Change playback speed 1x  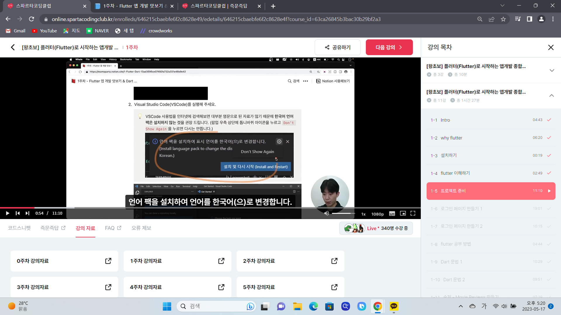(x=363, y=214)
